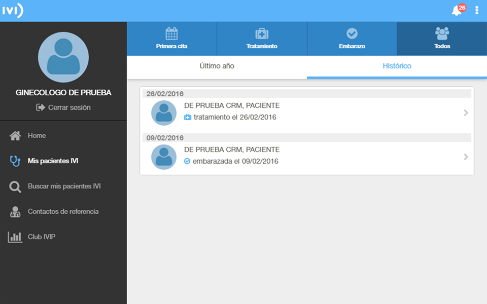
Task: Open Contactos de referencia
Action: click(x=63, y=211)
